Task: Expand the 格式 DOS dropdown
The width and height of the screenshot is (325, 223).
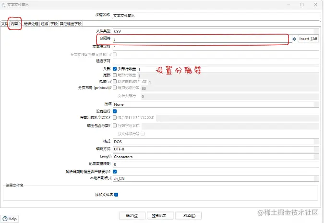Action: tap(216, 142)
